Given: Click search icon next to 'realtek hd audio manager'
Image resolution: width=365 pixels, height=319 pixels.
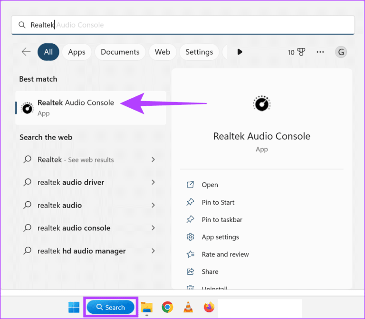Looking at the screenshot, I should 28,251.
